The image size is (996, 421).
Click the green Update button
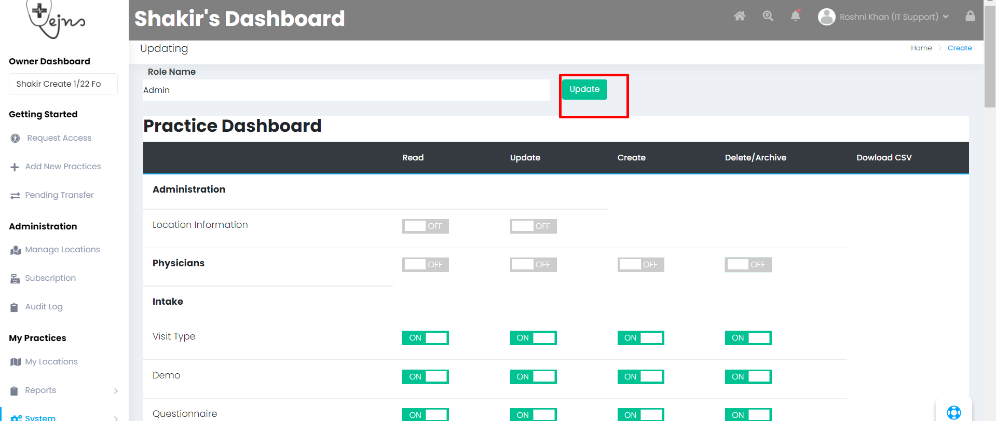[584, 89]
